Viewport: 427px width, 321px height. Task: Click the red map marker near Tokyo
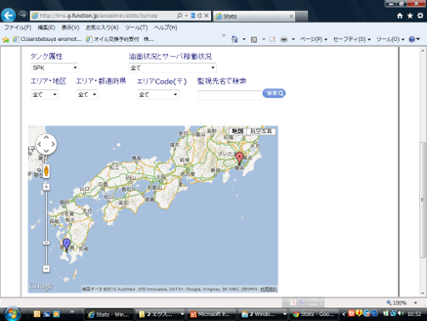click(x=239, y=158)
